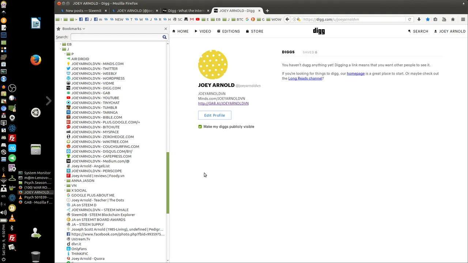The image size is (468, 263).
Task: Expand the X SOCIAL bookmarks folder
Action: coord(65,190)
